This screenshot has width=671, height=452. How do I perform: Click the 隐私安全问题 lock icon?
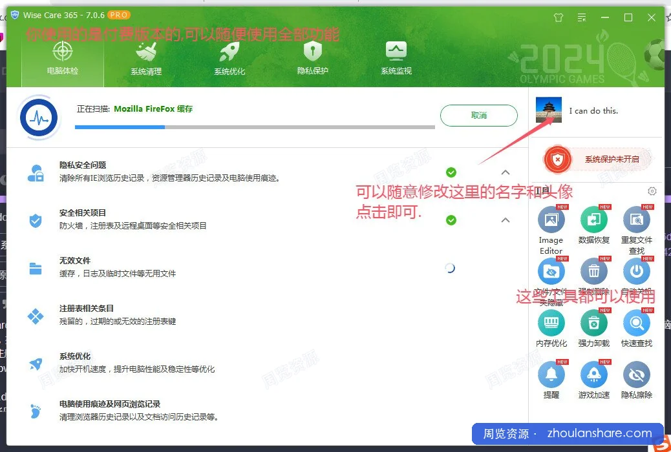click(x=36, y=173)
